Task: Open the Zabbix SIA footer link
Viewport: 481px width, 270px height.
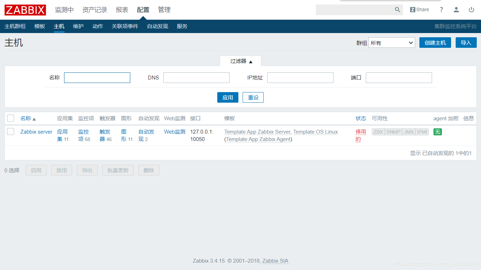Action: click(x=275, y=261)
